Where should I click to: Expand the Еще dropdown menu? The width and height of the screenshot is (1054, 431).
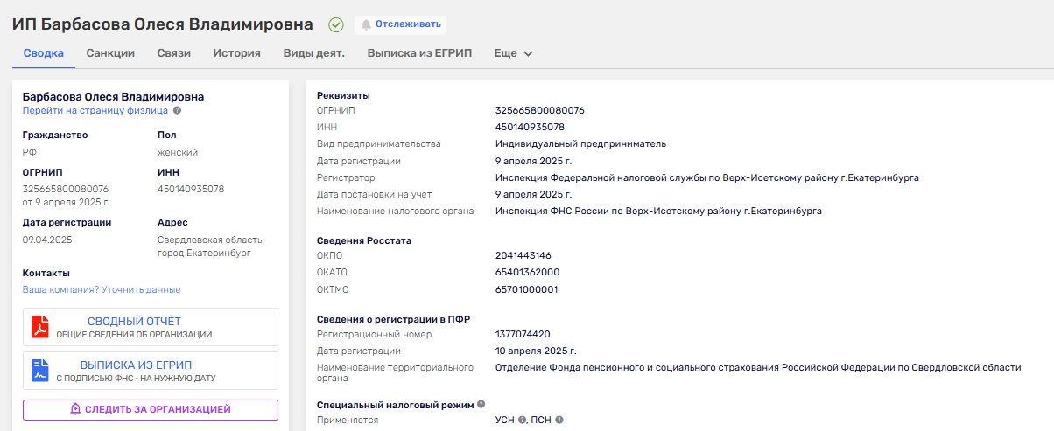coord(513,53)
